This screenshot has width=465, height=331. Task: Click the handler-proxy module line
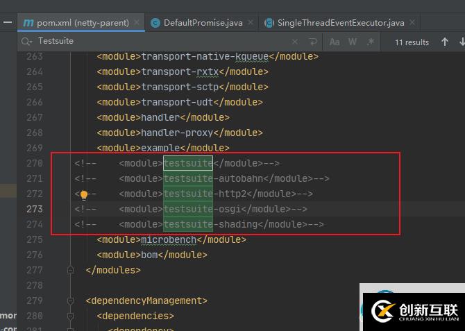coord(180,133)
